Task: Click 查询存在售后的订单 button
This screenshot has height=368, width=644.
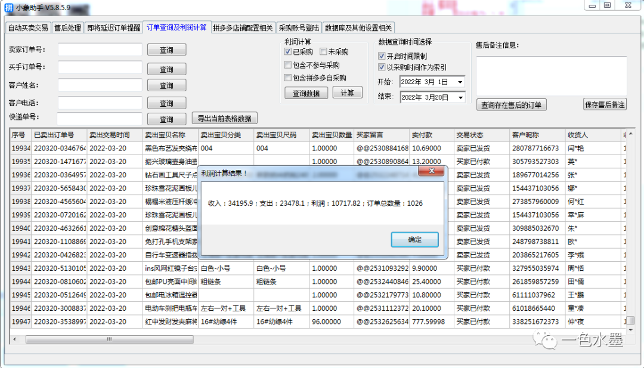Action: point(511,104)
